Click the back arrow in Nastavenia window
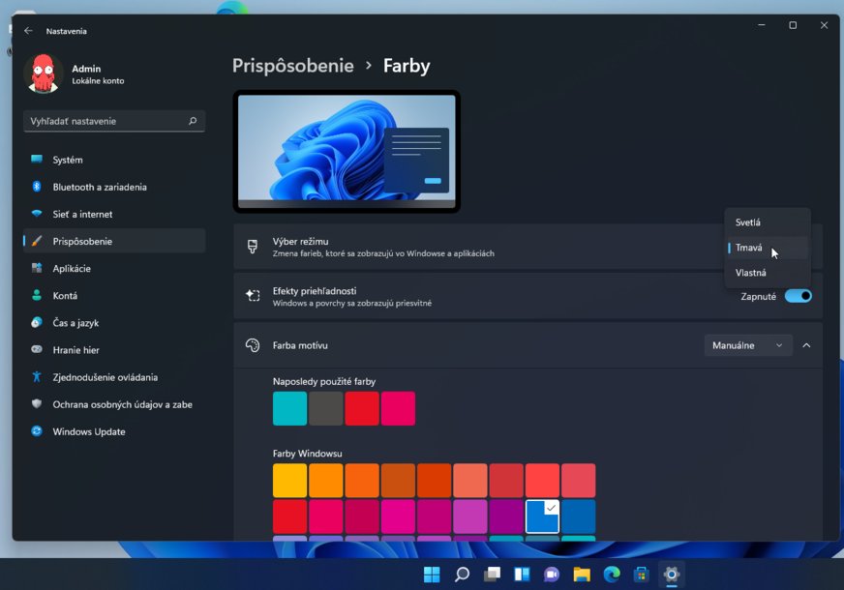844x590 pixels. coord(28,31)
